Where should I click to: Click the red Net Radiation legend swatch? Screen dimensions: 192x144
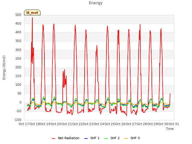coord(53,139)
